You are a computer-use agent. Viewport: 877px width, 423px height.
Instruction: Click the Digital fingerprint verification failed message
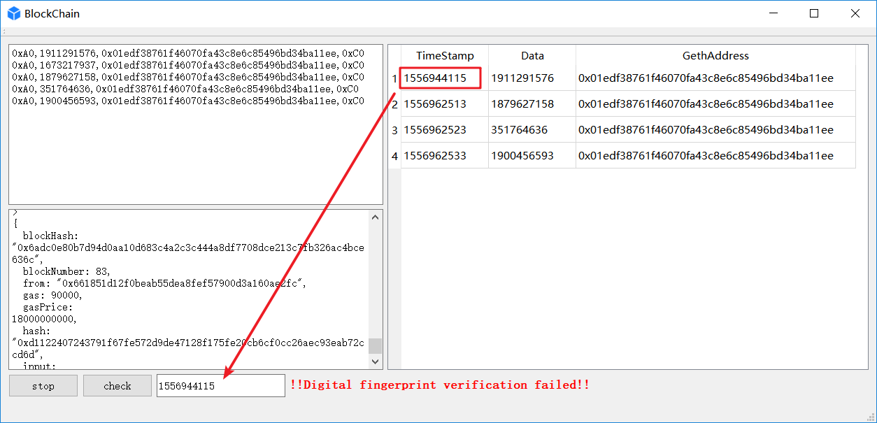pyautogui.click(x=440, y=385)
